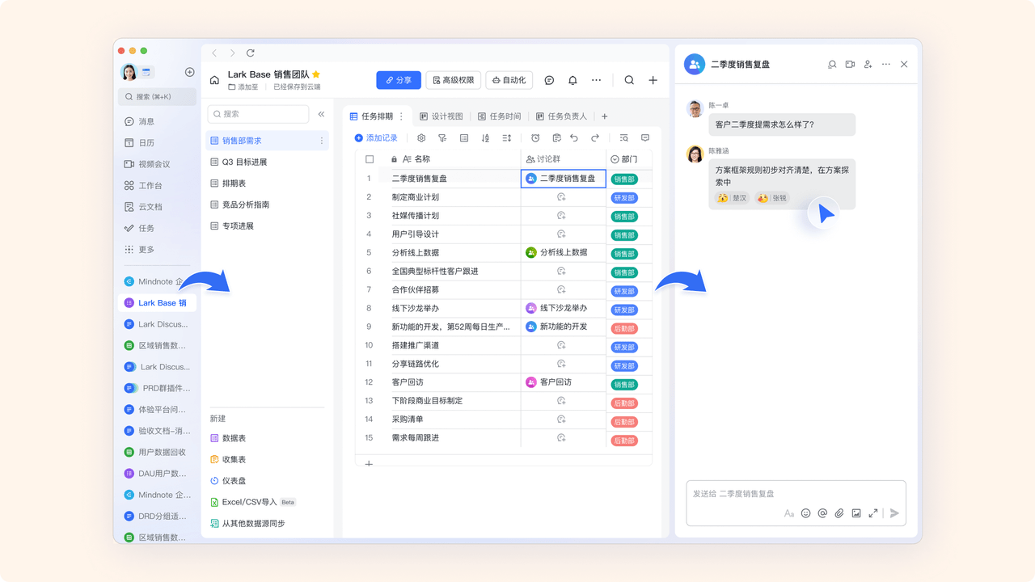Attach a file with the paperclip icon

[x=839, y=513]
